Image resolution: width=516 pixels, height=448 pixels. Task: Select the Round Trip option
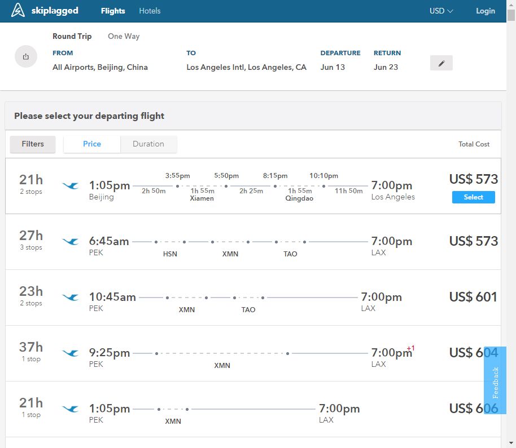click(72, 36)
